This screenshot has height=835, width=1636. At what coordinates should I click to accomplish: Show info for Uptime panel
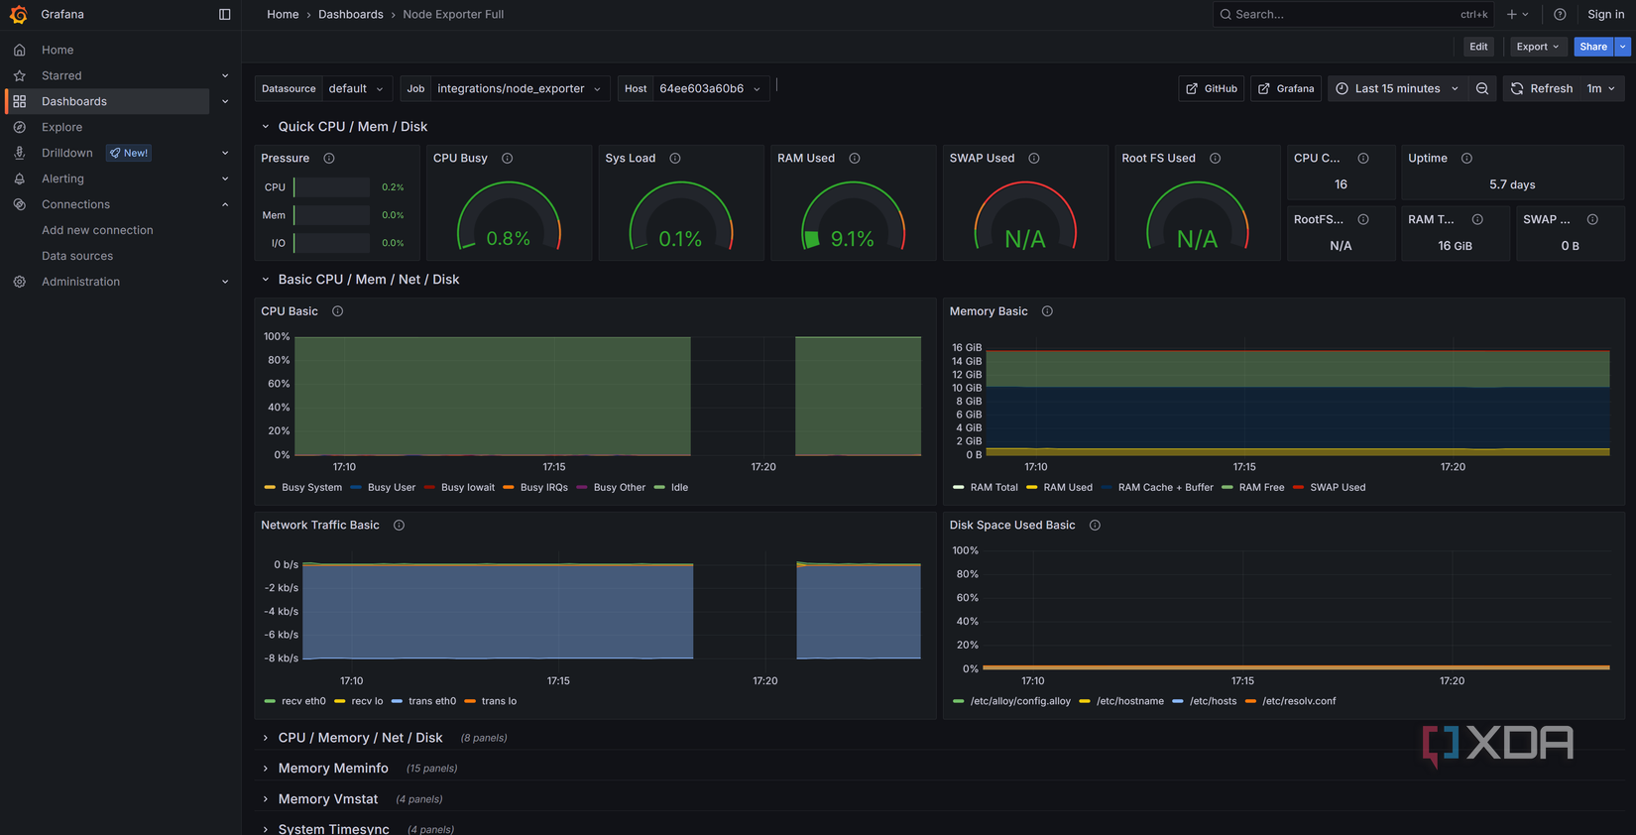coord(1466,158)
